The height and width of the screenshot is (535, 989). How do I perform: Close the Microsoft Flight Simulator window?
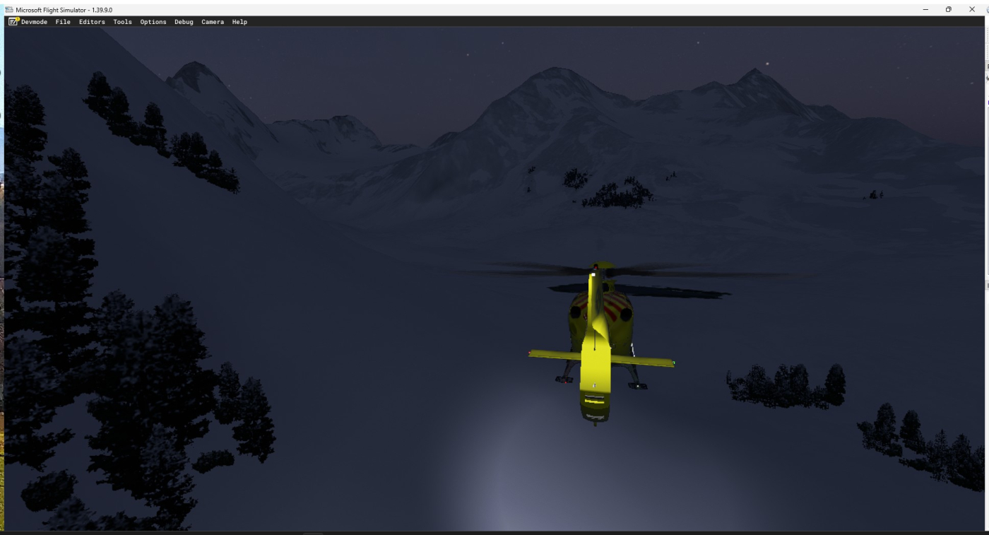pos(971,9)
